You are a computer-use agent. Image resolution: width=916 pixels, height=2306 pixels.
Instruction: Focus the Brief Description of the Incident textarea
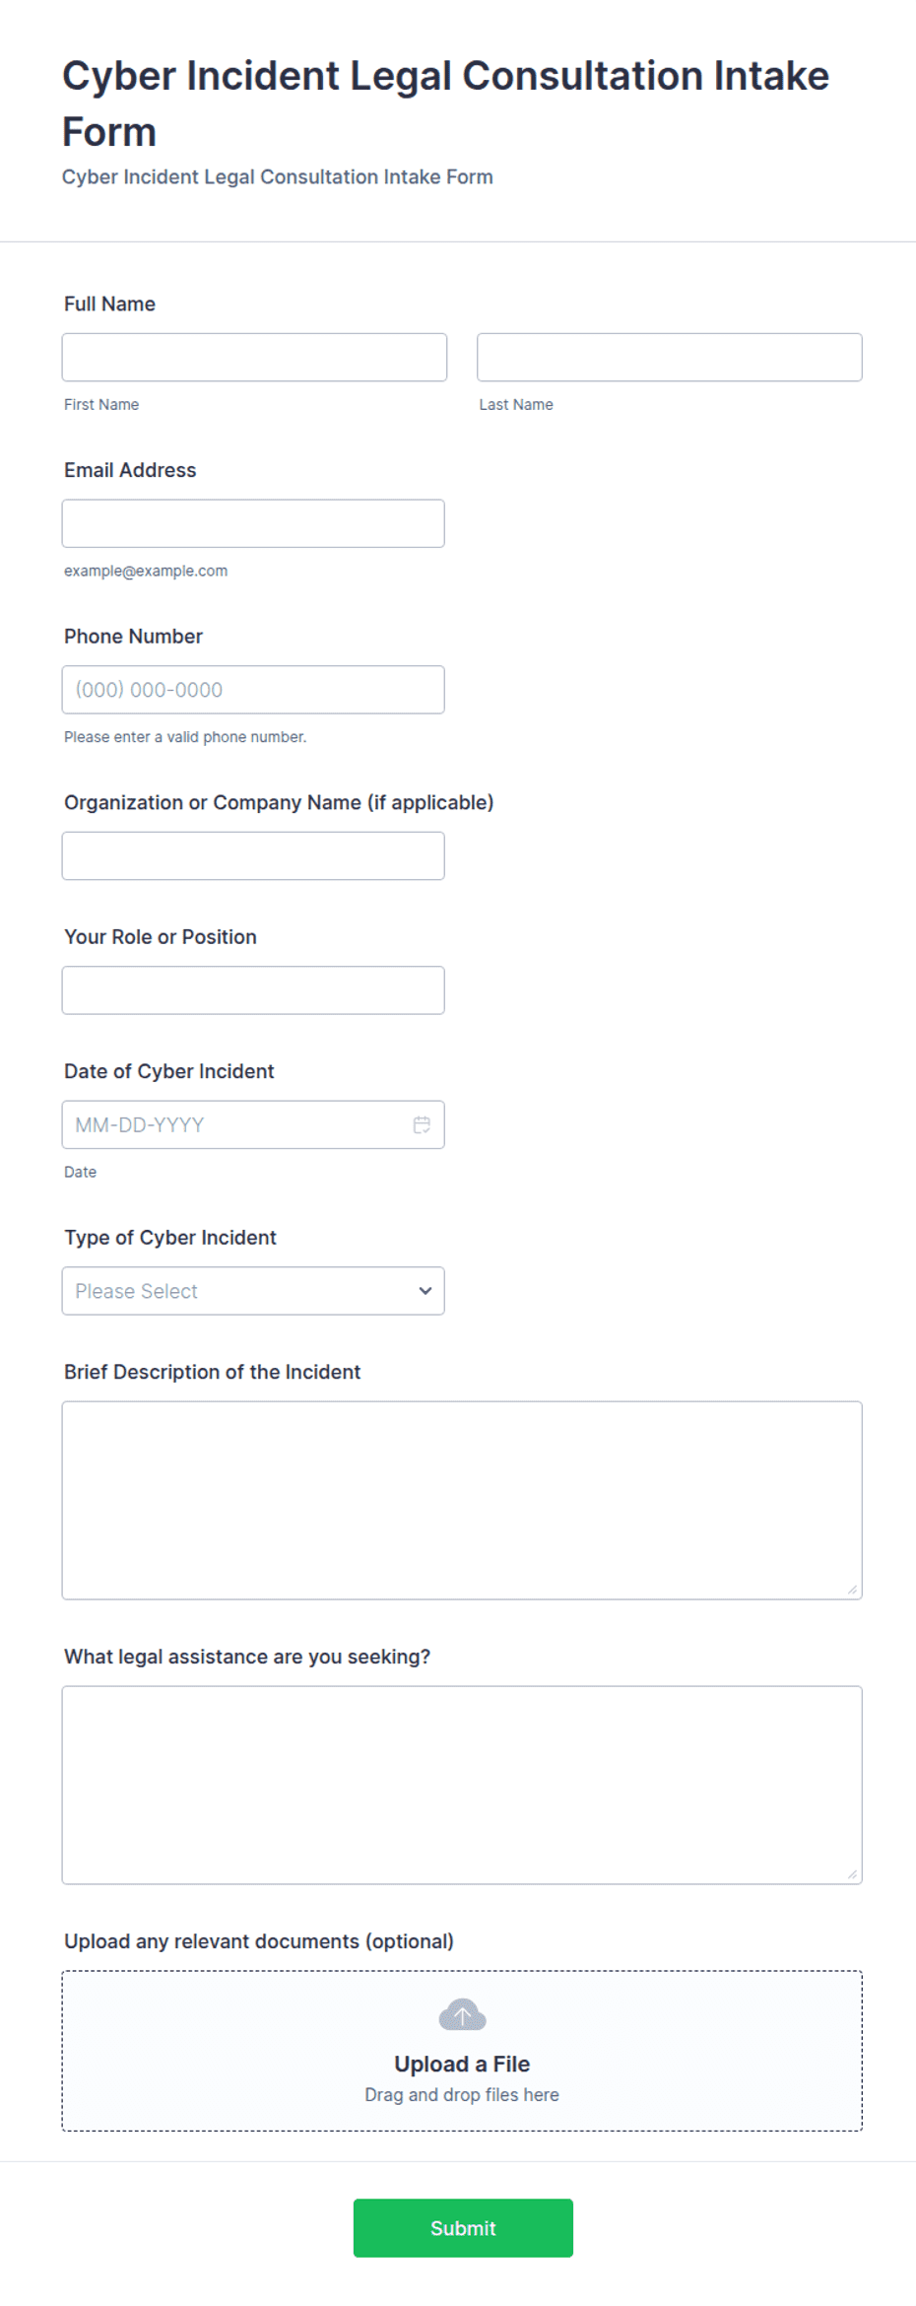pyautogui.click(x=462, y=1500)
